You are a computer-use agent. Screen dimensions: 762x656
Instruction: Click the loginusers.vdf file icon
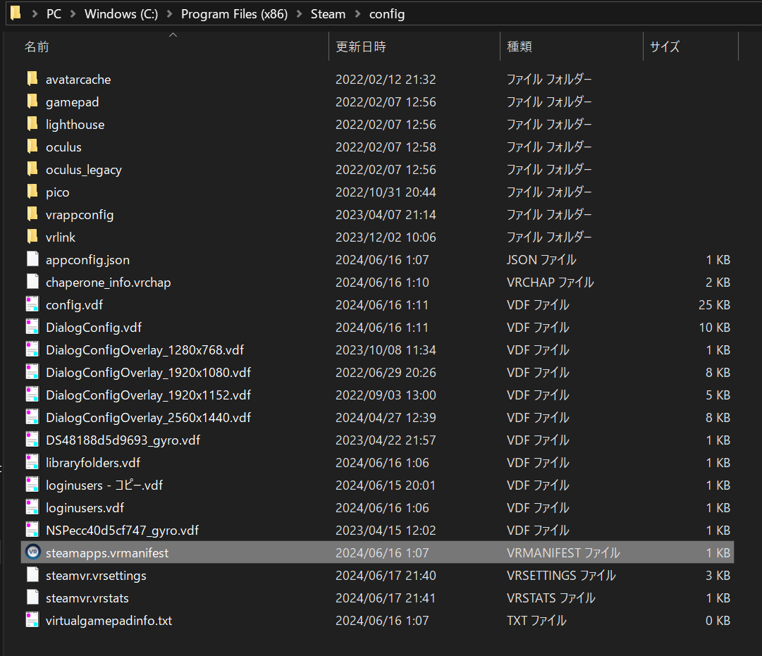[x=32, y=507]
